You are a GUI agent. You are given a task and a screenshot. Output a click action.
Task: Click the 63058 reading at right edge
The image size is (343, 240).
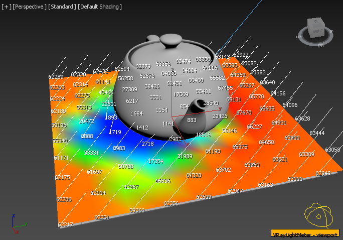click(332, 150)
